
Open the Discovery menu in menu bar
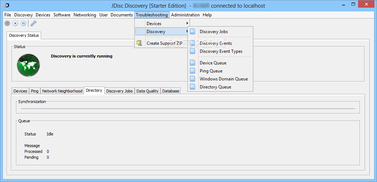point(23,15)
